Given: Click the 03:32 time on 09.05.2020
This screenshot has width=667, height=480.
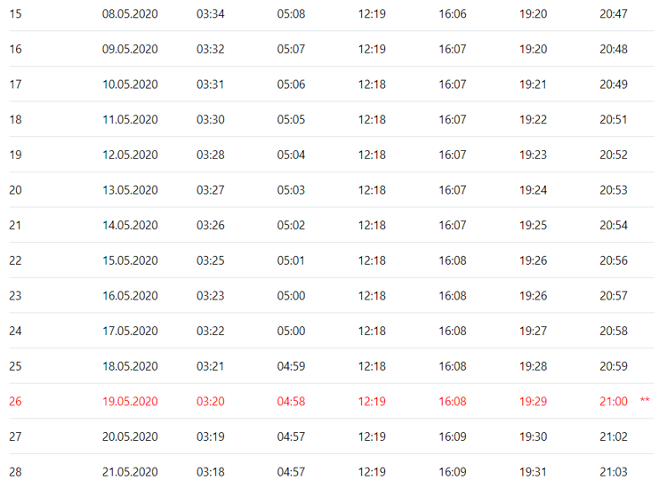Looking at the screenshot, I should click(211, 49).
